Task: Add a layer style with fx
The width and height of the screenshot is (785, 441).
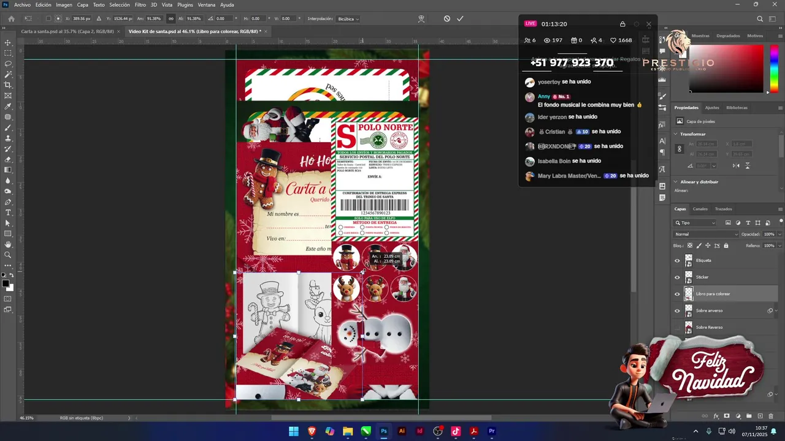Action: pyautogui.click(x=716, y=417)
